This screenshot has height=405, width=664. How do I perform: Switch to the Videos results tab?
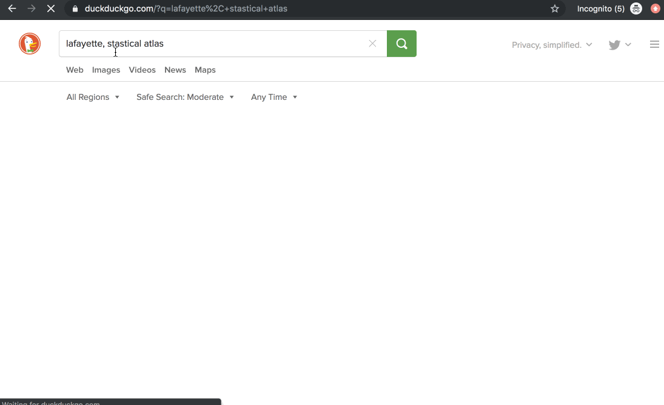(143, 70)
